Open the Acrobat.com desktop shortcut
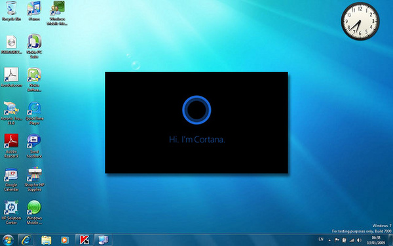Image resolution: width=393 pixels, height=246 pixels. click(11, 78)
